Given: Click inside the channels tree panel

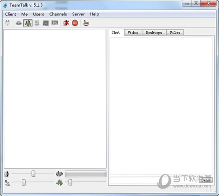Looking at the screenshot, I should coord(55,99).
